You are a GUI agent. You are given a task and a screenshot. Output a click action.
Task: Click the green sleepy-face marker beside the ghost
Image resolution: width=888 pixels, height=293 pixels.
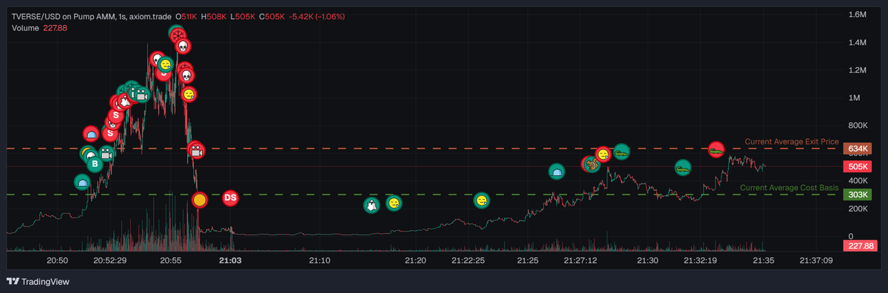point(394,203)
